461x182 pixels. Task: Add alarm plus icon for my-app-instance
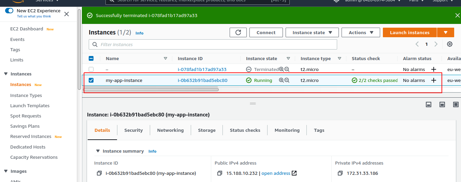(x=434, y=80)
